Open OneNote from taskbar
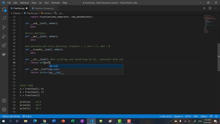Screen dimensions: 220x124 pos(82,121)
